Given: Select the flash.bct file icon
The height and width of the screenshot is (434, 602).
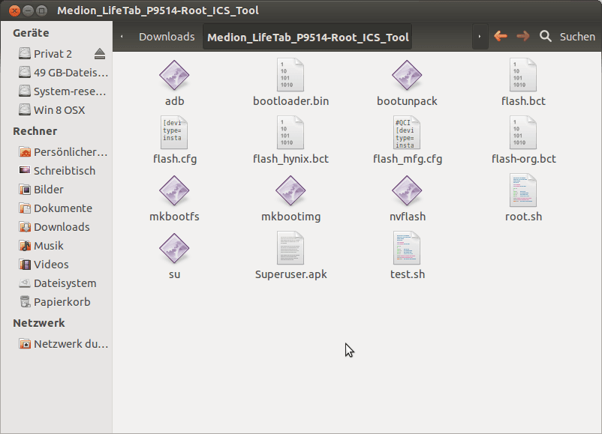Looking at the screenshot, I should tap(523, 75).
